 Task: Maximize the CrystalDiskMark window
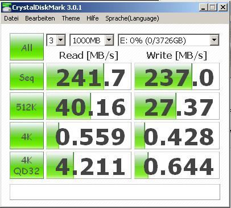[213, 7]
